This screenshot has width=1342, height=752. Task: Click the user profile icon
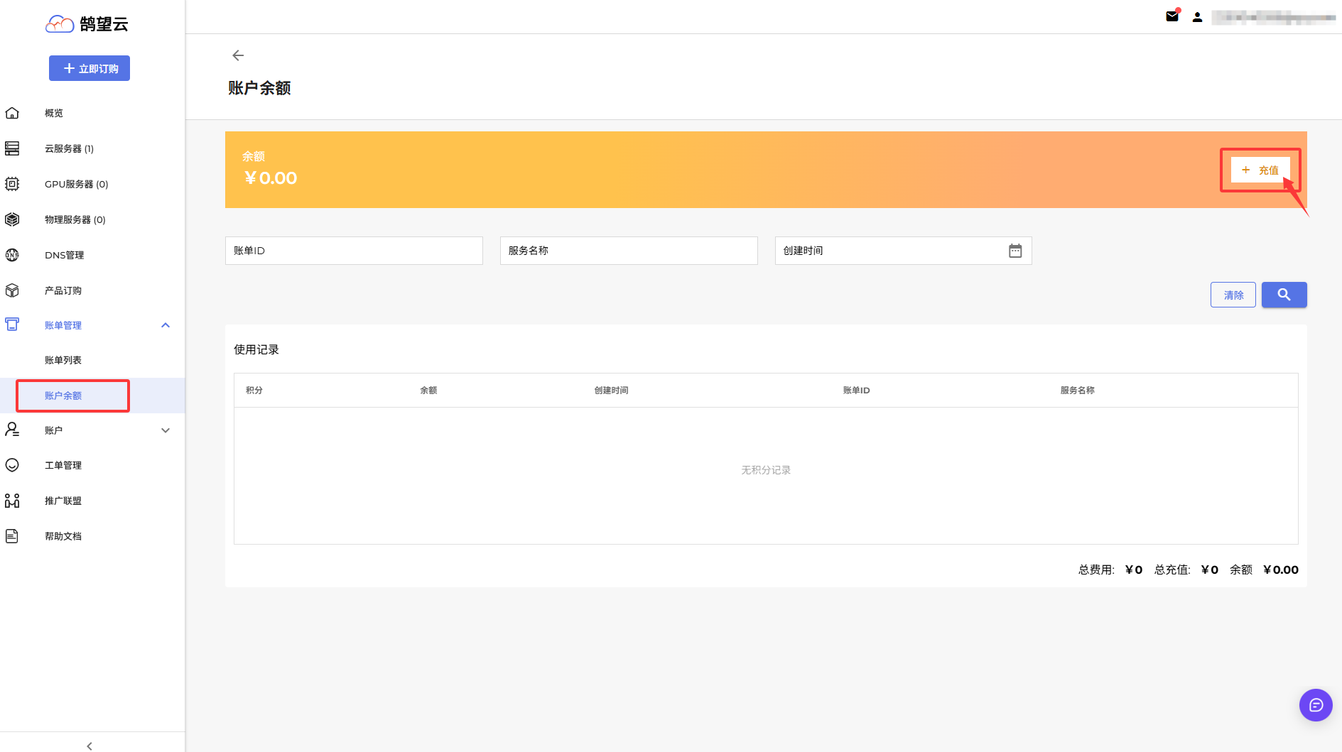pyautogui.click(x=1197, y=17)
